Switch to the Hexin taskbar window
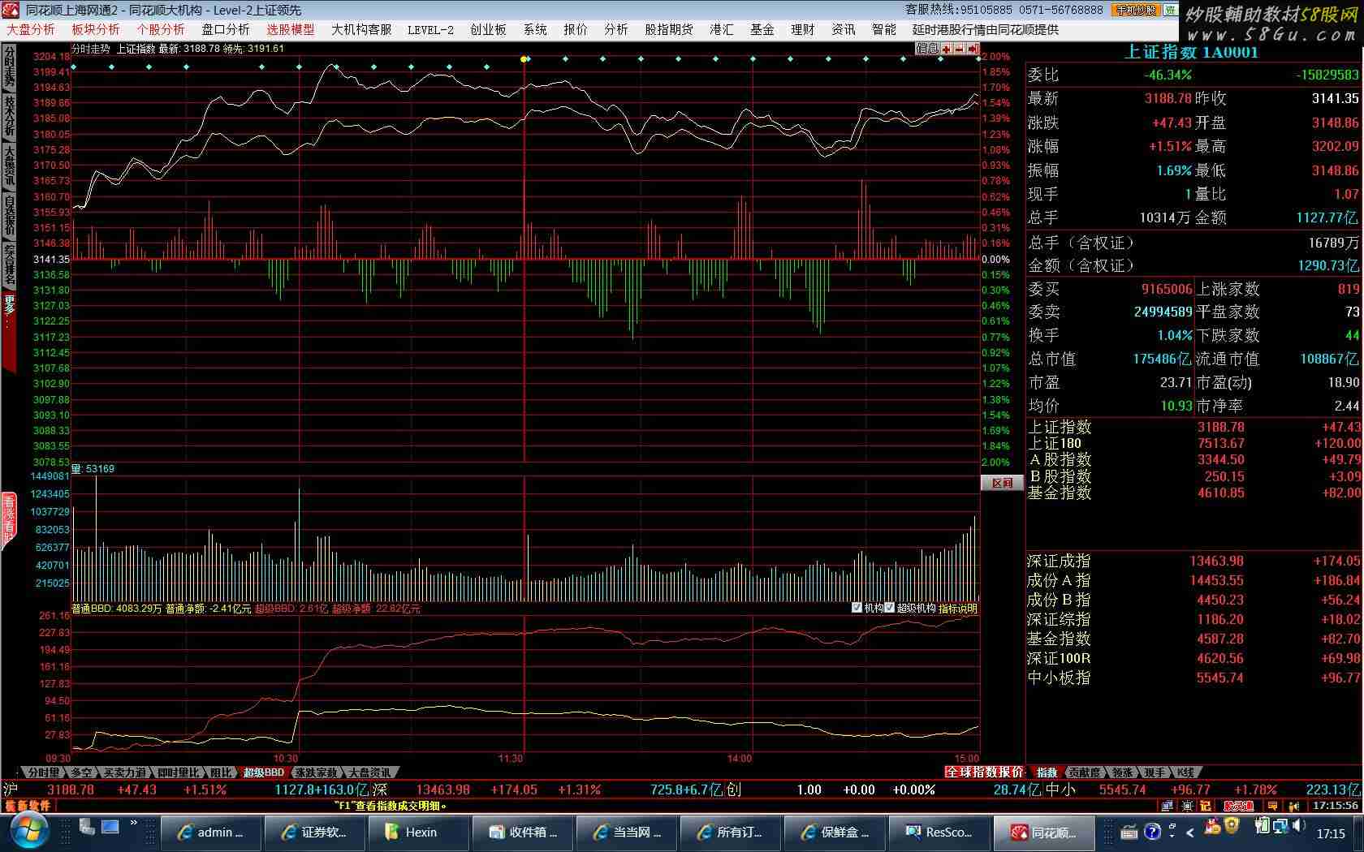 click(419, 833)
